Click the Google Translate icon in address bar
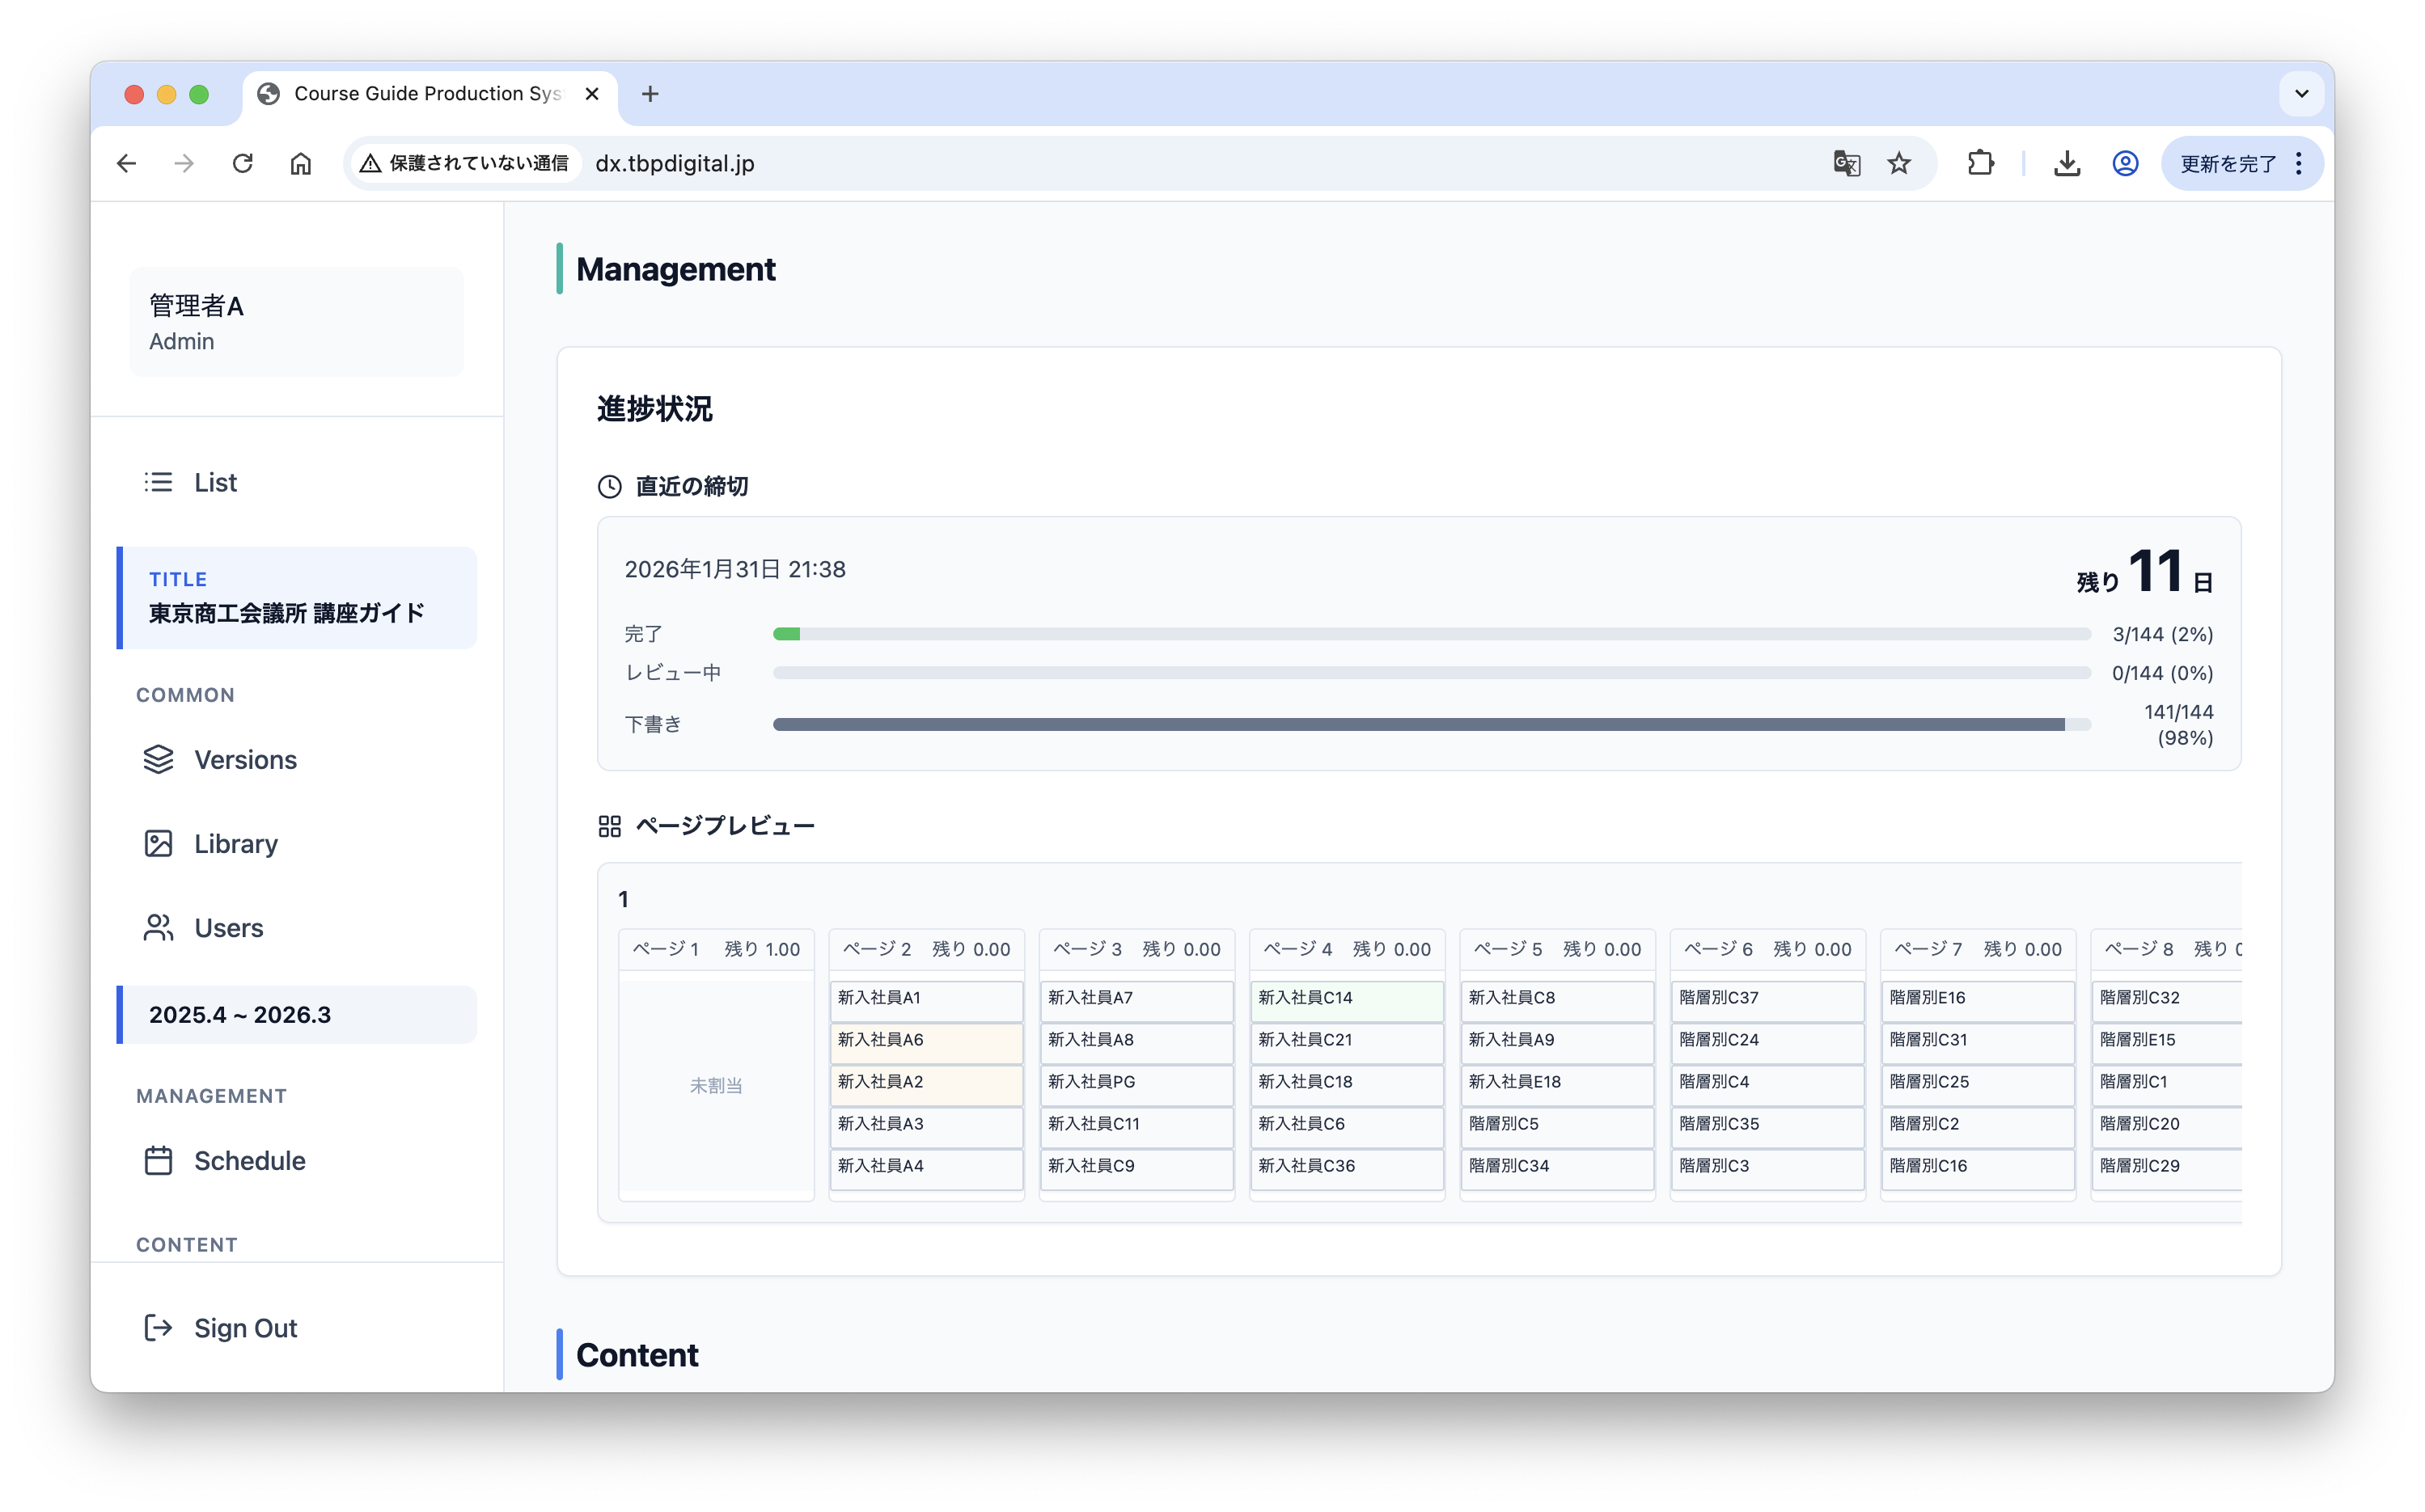This screenshot has height=1512, width=2425. click(1846, 163)
